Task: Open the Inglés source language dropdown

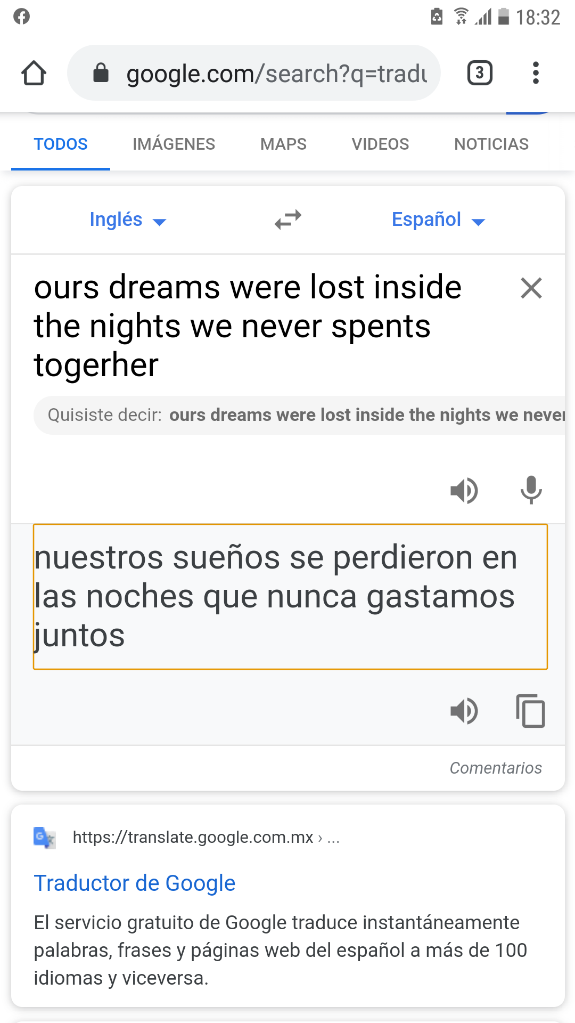Action: [128, 220]
